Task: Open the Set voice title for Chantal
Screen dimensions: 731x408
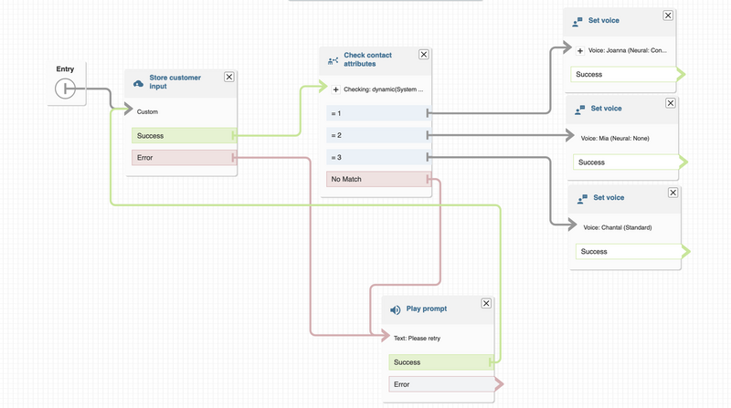Action: [x=609, y=197]
